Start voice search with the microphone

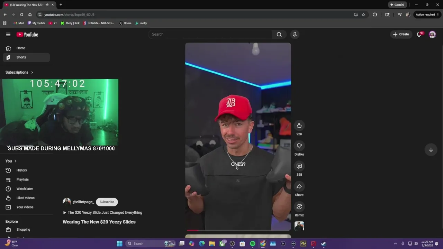tap(295, 34)
